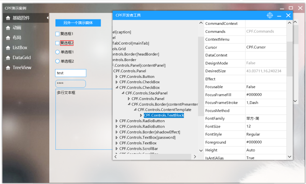The height and width of the screenshot is (184, 306).
Task: Click the home icon beside 基础控件
Action: (x=8, y=18)
